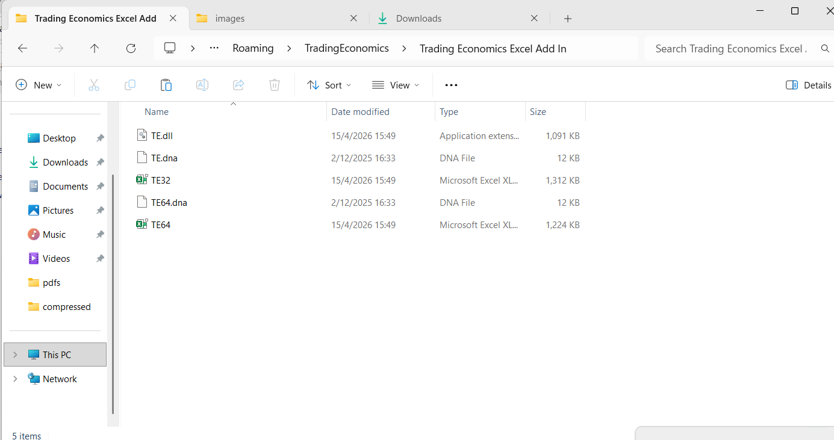Go forward with the right arrow
This screenshot has height=440, width=834.
click(58, 48)
